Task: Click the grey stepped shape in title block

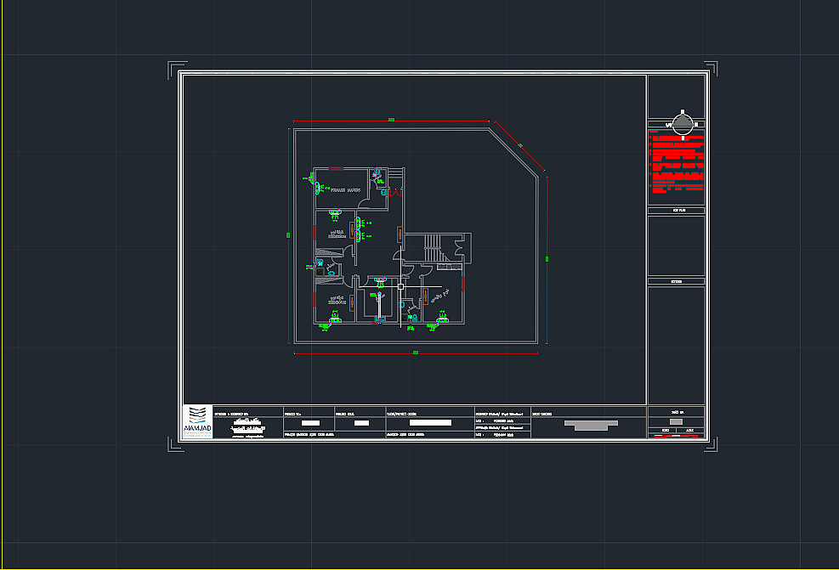Action: [x=592, y=425]
